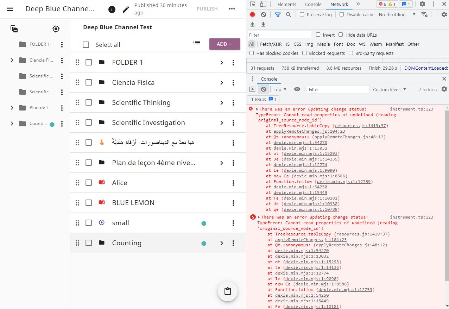
Task: Filter requests by Fetch/XHR type
Action: tap(271, 44)
